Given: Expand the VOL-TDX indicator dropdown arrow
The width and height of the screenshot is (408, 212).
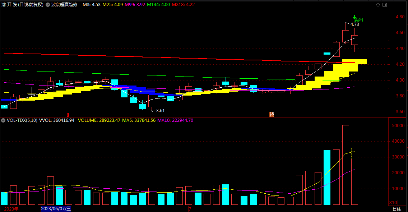Looking at the screenshot, I should (x=3, y=120).
